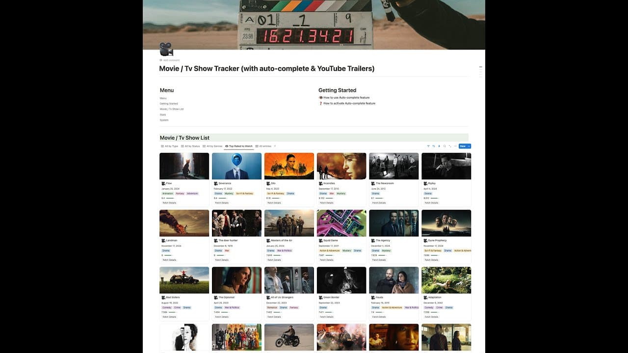Click camera icon beside Ripley title
Screen dimensions: 628x353
click(x=425, y=183)
